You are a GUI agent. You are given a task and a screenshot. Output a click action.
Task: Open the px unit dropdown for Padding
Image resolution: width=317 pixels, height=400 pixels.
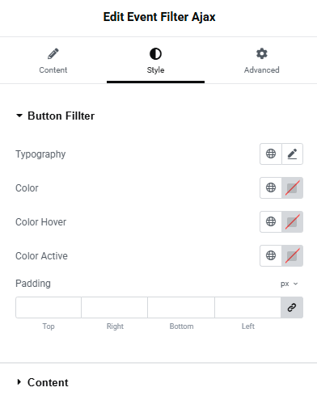click(289, 284)
